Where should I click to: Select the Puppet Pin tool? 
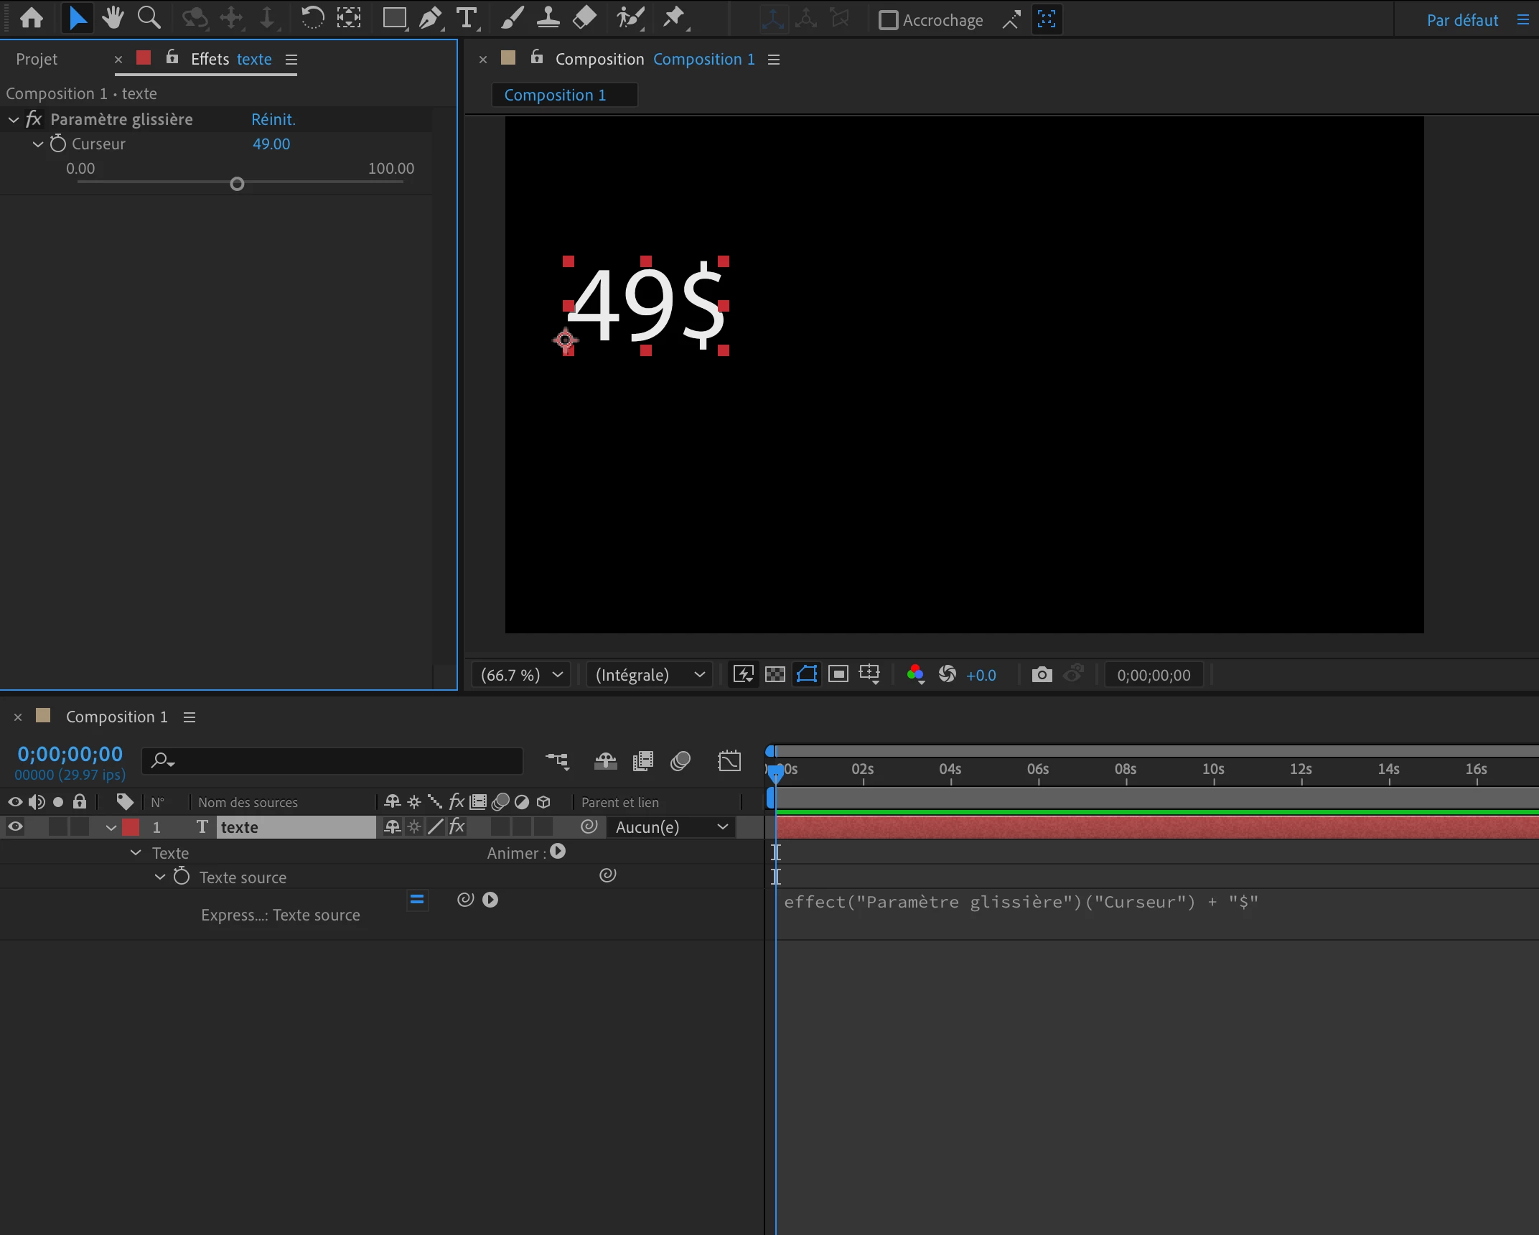pos(673,18)
